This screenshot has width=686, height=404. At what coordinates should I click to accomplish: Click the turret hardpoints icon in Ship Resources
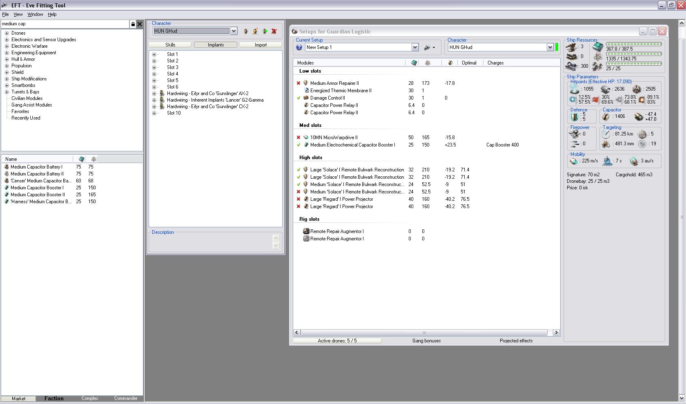571,47
